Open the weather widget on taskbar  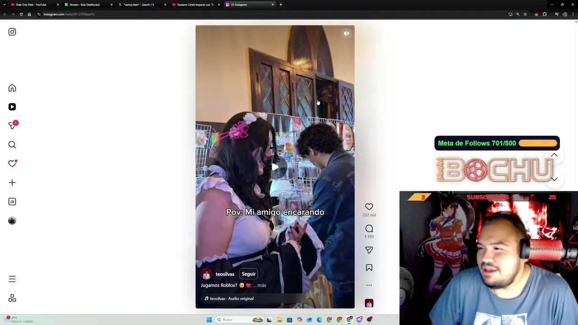pos(18,320)
